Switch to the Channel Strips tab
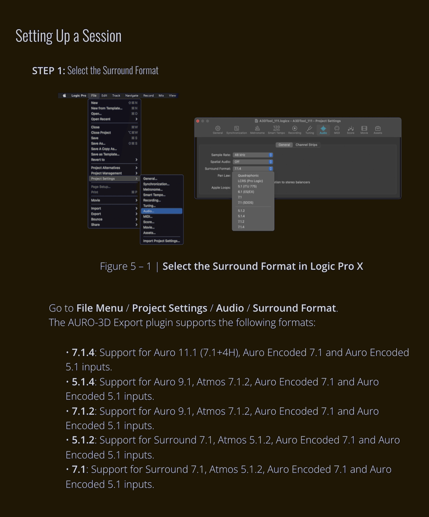This screenshot has width=429, height=517. point(306,145)
